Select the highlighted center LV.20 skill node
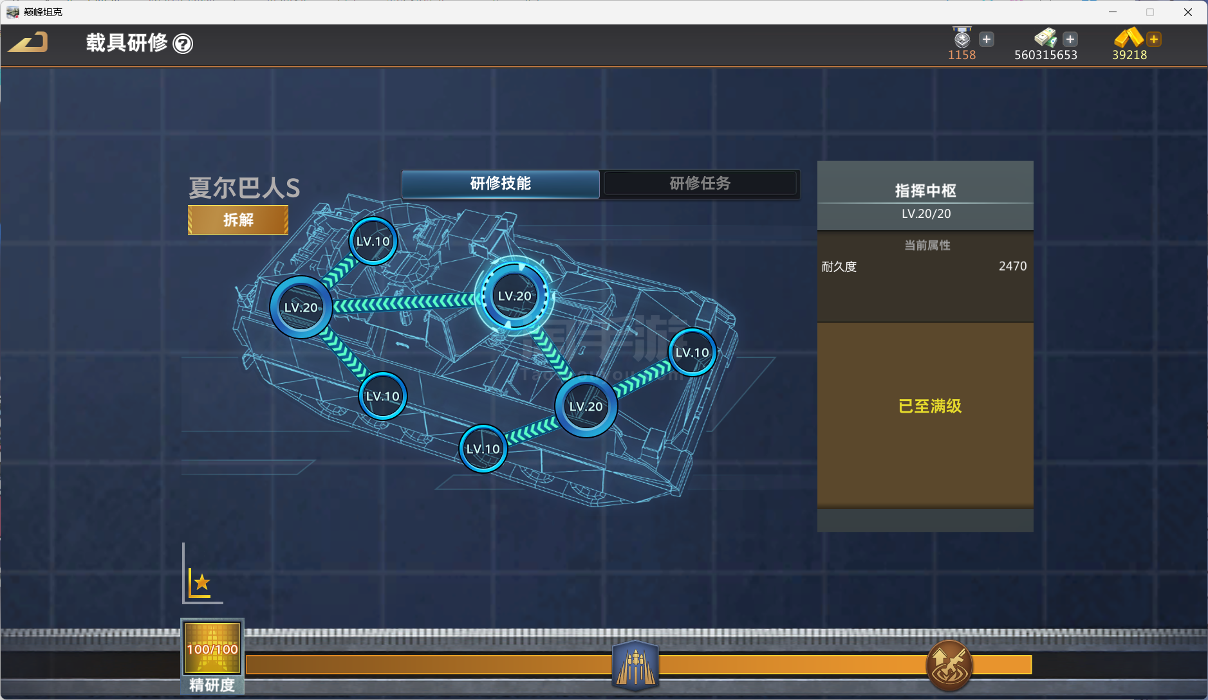 click(514, 296)
